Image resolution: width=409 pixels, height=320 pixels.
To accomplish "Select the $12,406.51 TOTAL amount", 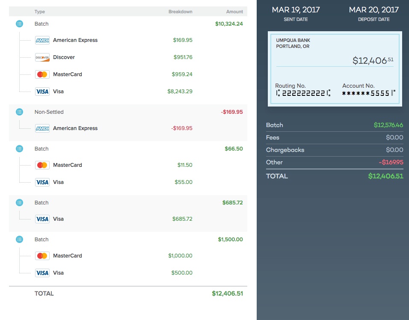I will pyautogui.click(x=385, y=176).
